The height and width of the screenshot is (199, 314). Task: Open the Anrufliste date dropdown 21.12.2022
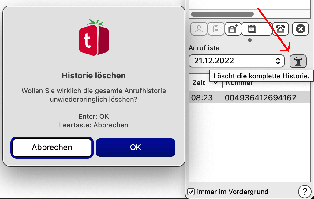[237, 61]
